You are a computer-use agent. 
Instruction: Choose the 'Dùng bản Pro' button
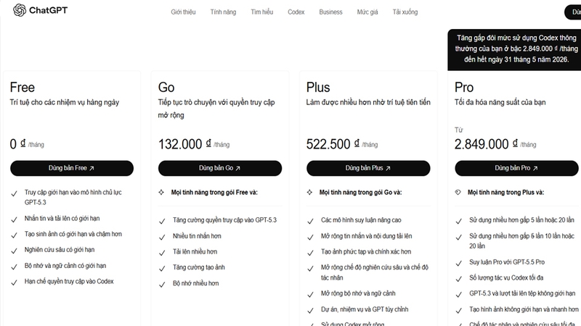tap(516, 168)
